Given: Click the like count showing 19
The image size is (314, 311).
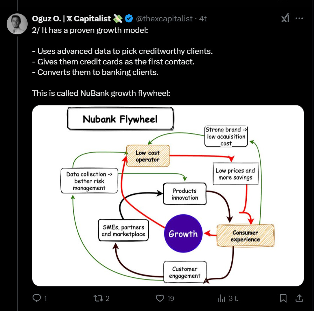Looking at the screenshot, I should coord(170,298).
